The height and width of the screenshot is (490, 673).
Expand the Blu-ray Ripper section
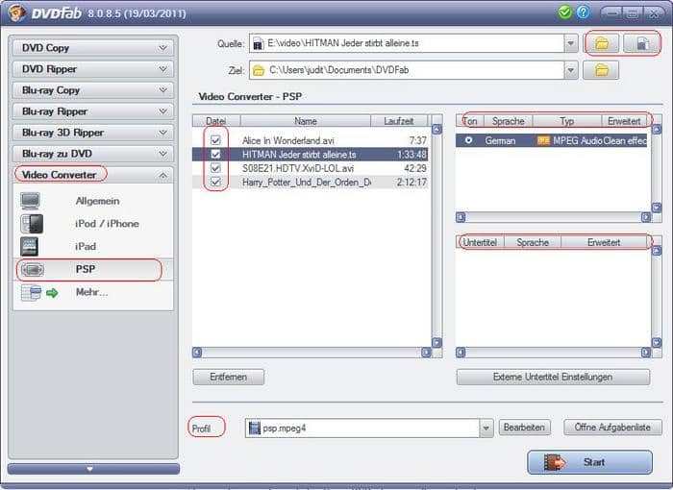[x=92, y=111]
